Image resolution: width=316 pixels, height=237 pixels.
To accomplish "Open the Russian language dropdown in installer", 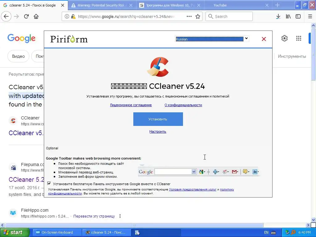I will point(212,39).
